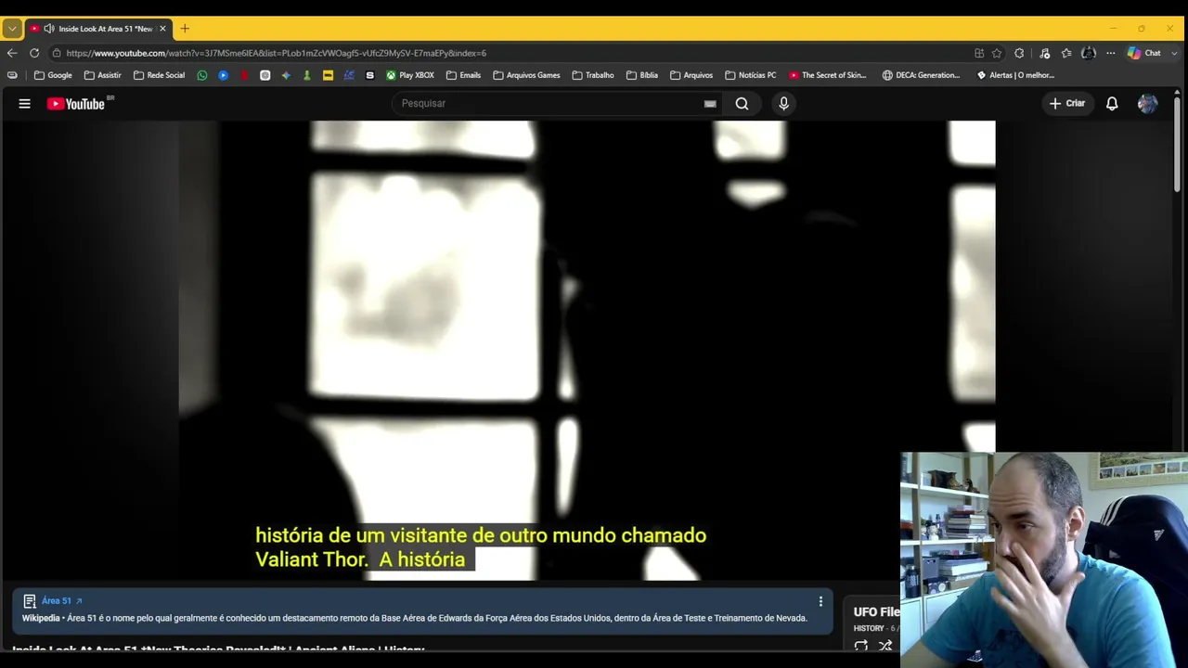The image size is (1188, 668).
Task: Toggle playlist shuffle for UFO Files
Action: tap(885, 646)
